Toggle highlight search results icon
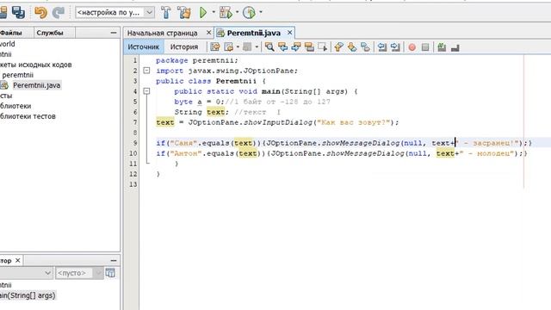Viewport: 551px width, 310px height. (310, 46)
